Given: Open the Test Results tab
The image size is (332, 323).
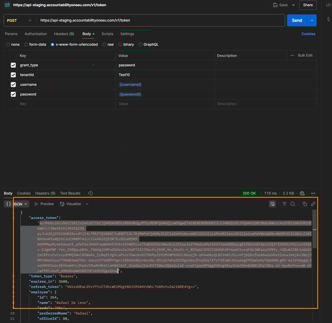Looking at the screenshot, I should pyautogui.click(x=70, y=193).
